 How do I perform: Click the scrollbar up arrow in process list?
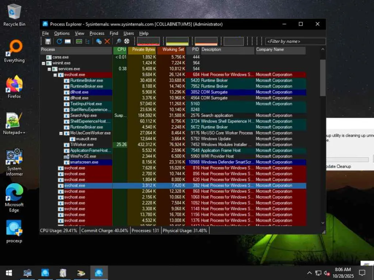323,49
